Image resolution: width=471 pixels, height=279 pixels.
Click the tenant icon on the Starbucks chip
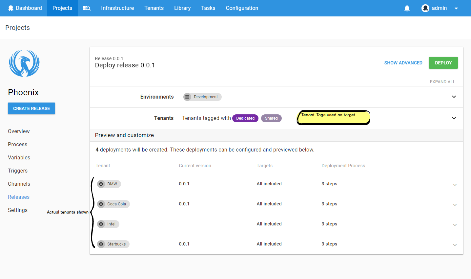point(101,244)
